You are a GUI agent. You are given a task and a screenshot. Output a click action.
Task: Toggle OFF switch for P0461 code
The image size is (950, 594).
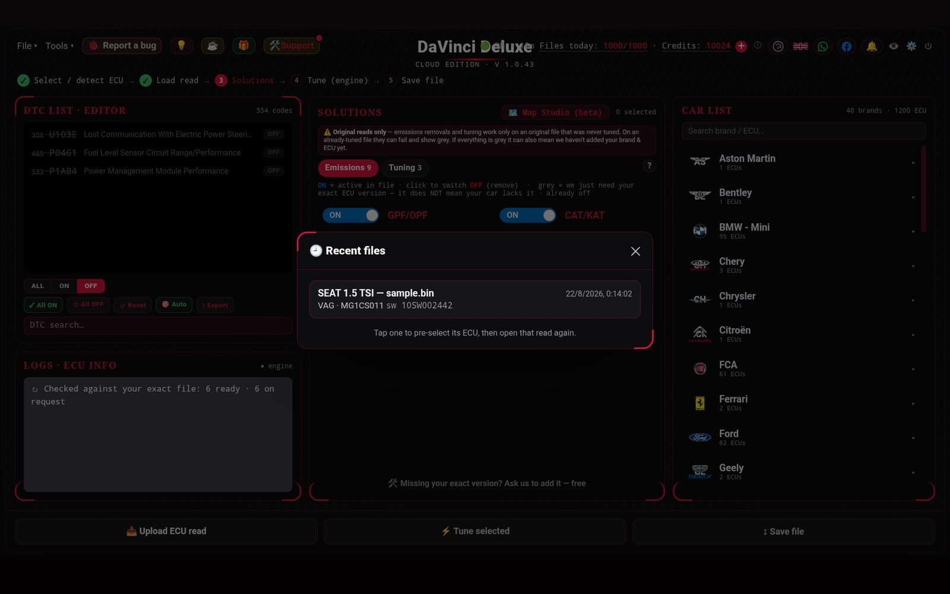coord(273,153)
